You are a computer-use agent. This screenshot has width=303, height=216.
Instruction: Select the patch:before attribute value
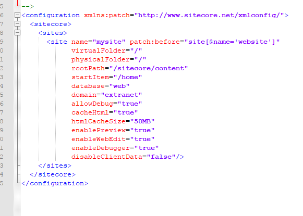coord(232,42)
